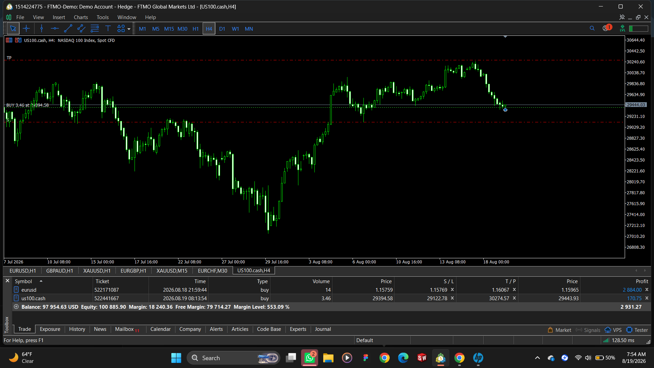
Task: Choose the trendline drawing tool
Action: coord(68,29)
